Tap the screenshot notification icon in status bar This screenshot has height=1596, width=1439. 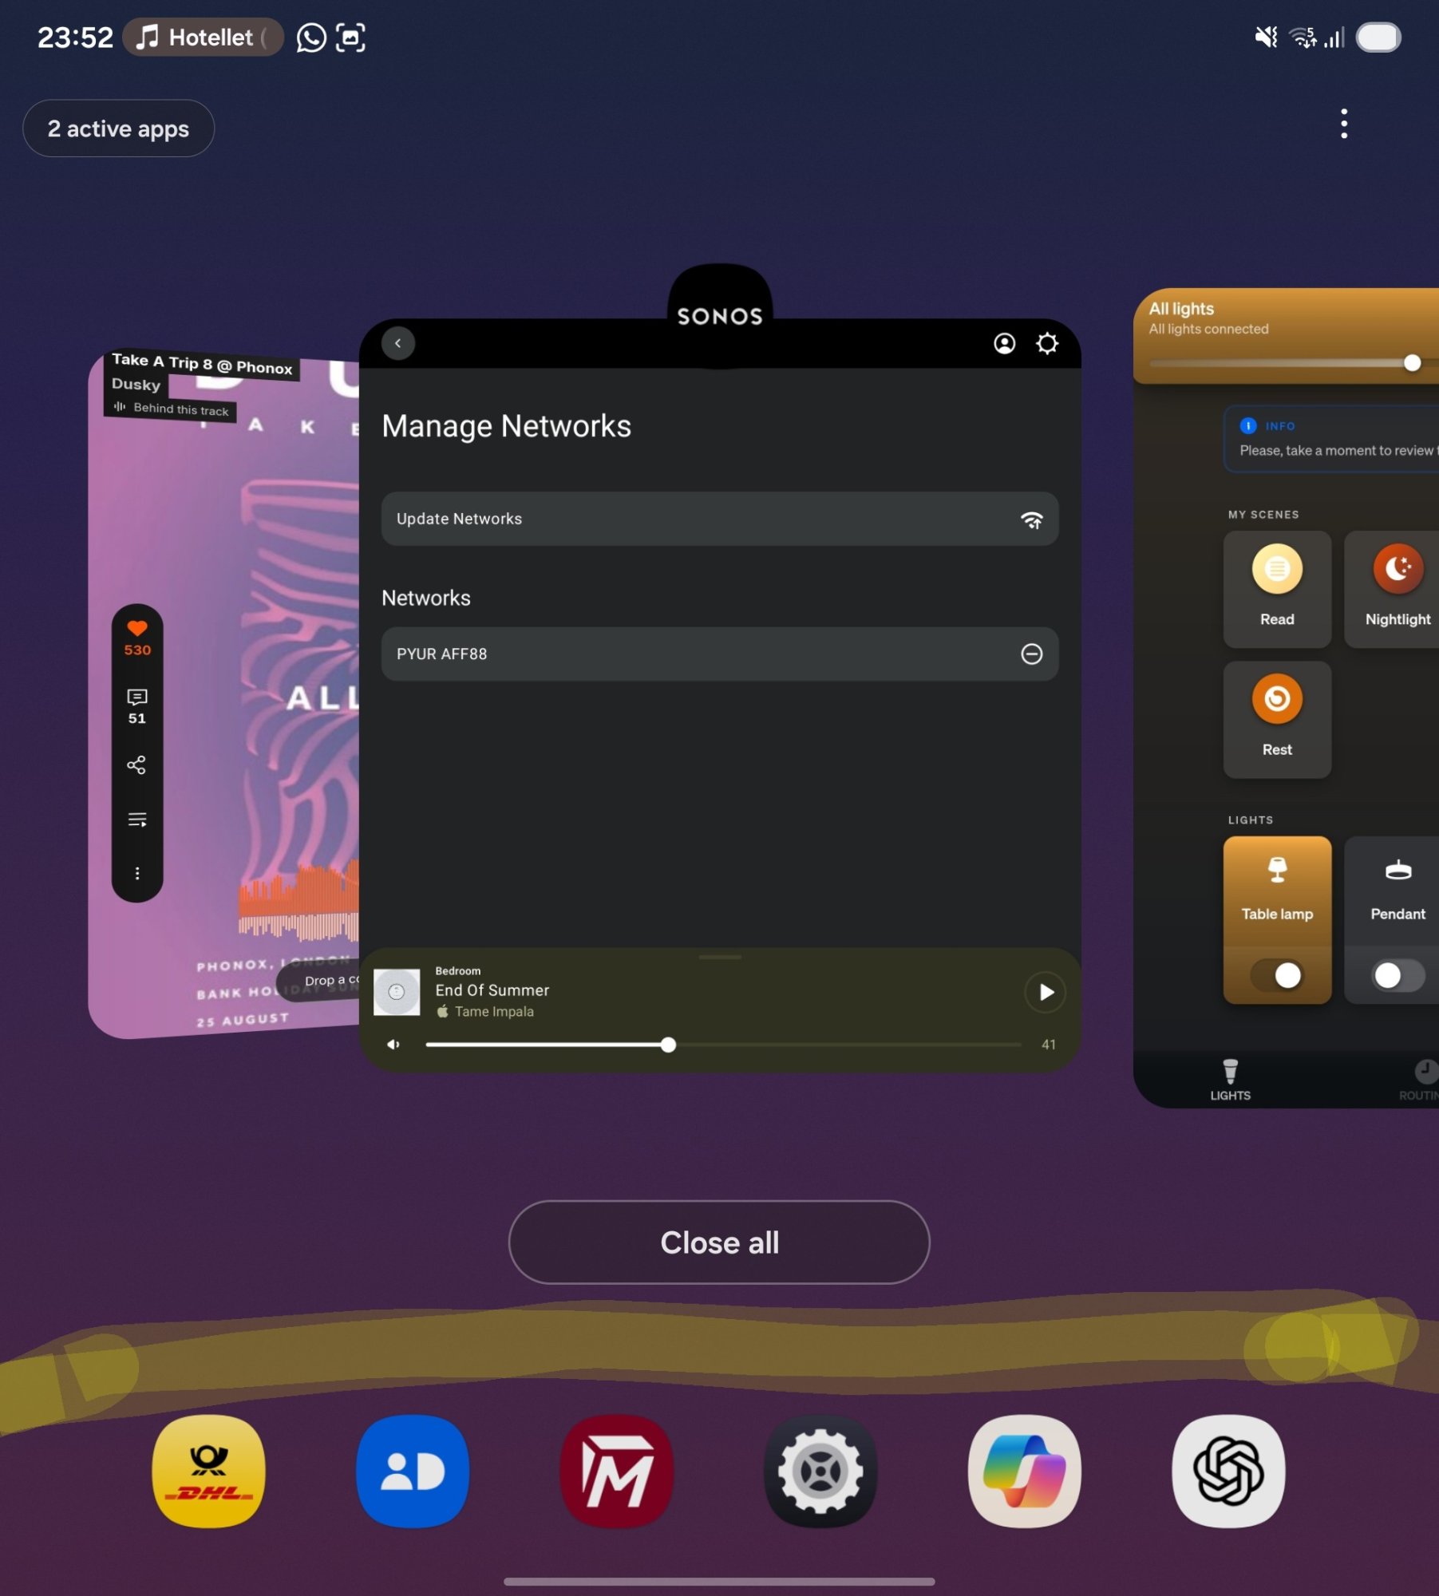(350, 38)
